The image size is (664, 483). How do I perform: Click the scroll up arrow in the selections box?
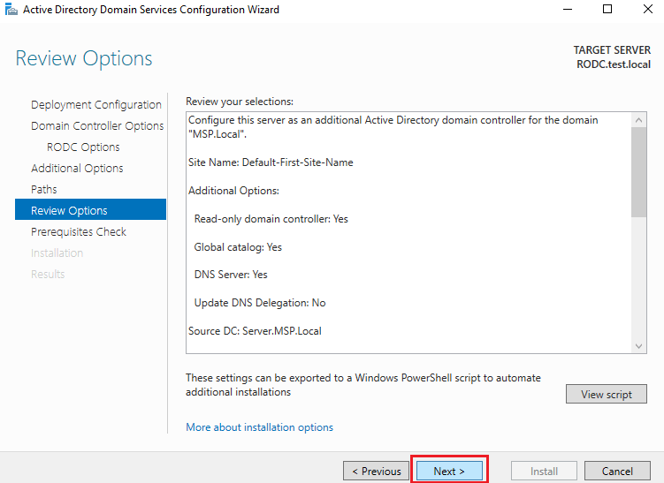click(640, 119)
